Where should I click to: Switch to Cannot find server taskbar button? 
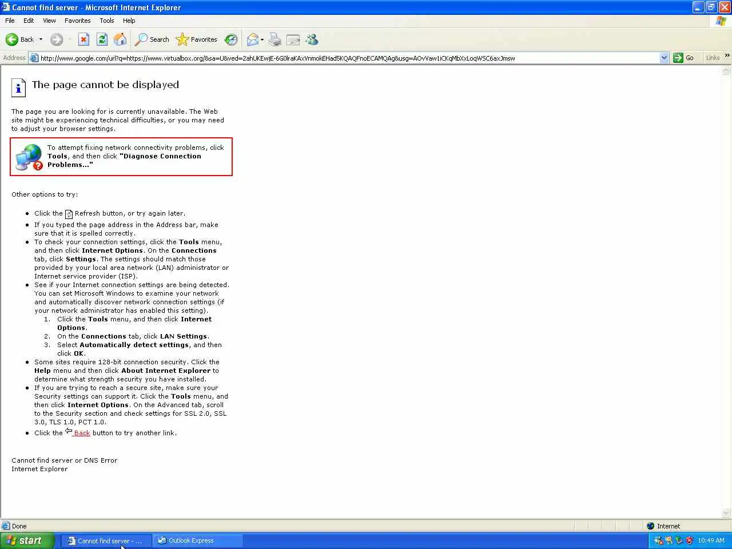tap(106, 540)
